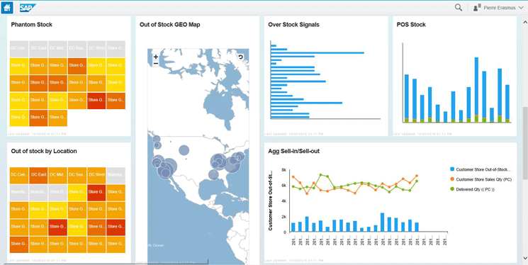Click Customer Store Out-of-St... vertical axis title

click(271, 201)
